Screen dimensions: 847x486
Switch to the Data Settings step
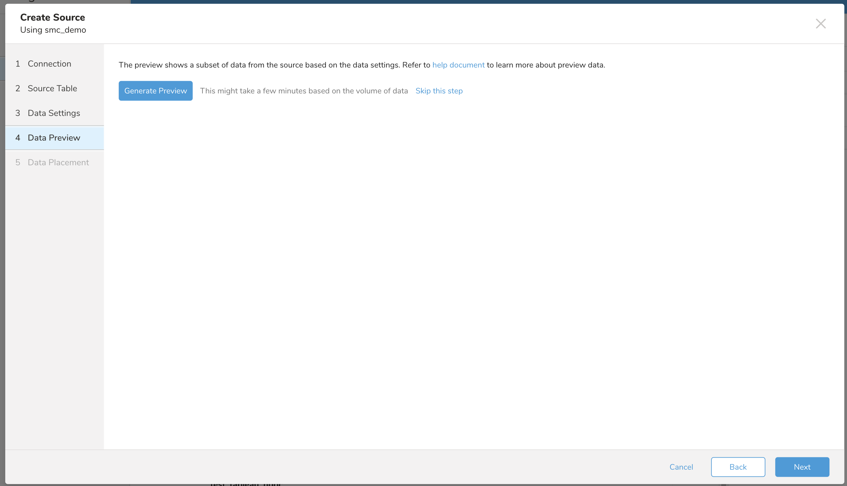[54, 113]
